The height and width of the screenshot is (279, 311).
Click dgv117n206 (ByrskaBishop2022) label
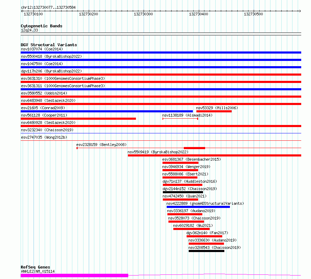51,71
